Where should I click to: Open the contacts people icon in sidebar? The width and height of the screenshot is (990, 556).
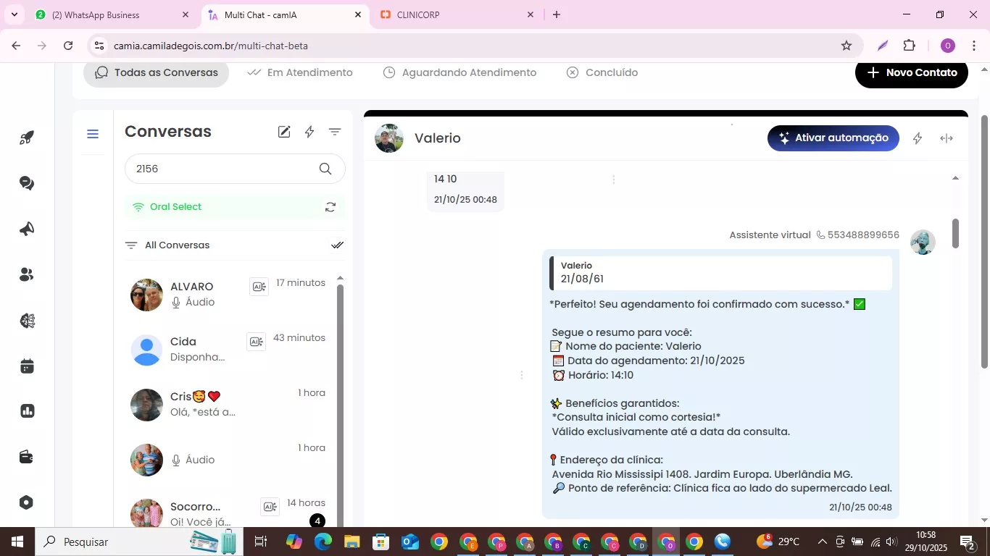point(27,275)
